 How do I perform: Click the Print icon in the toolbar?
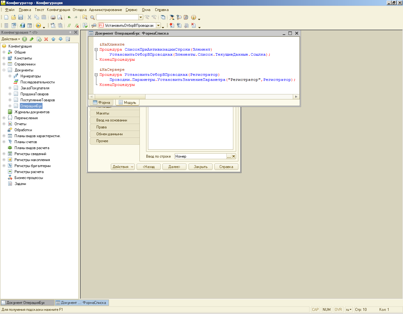[x=53, y=17]
